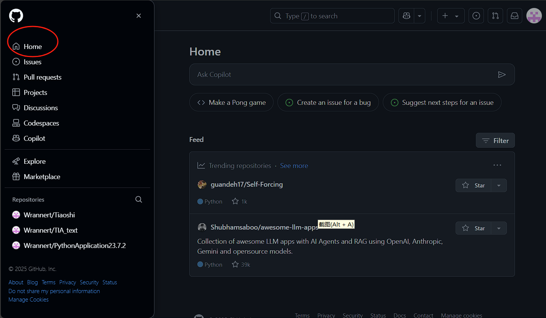Open Marketplace from the sidebar

(x=42, y=176)
